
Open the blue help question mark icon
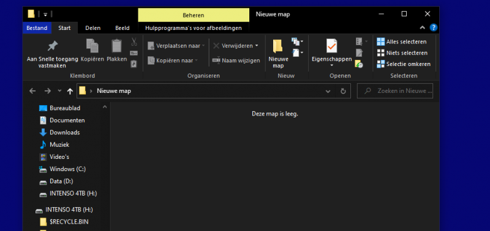tap(434, 28)
